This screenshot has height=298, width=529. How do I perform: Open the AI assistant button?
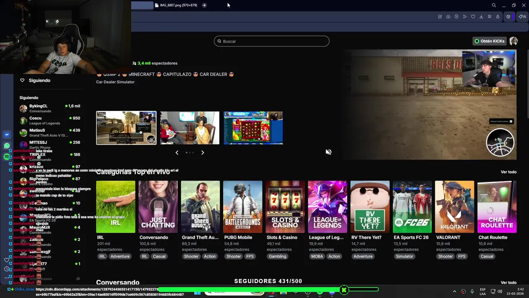tap(522, 17)
